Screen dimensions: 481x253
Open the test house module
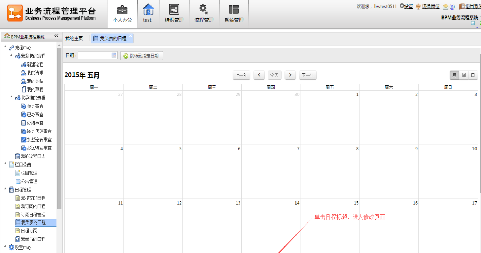click(148, 14)
